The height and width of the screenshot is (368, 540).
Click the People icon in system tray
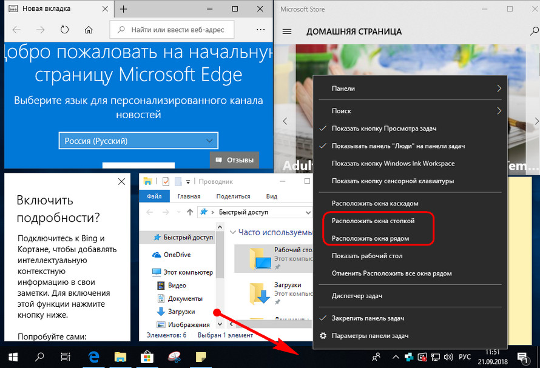[x=376, y=357]
